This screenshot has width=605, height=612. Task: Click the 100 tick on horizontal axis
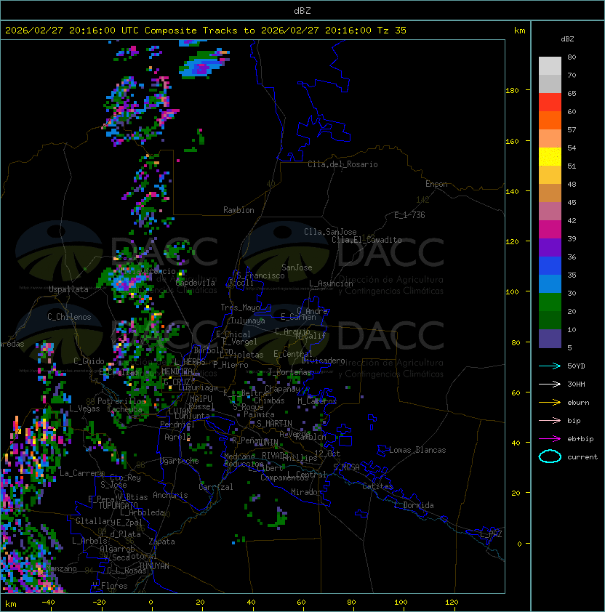[401, 603]
